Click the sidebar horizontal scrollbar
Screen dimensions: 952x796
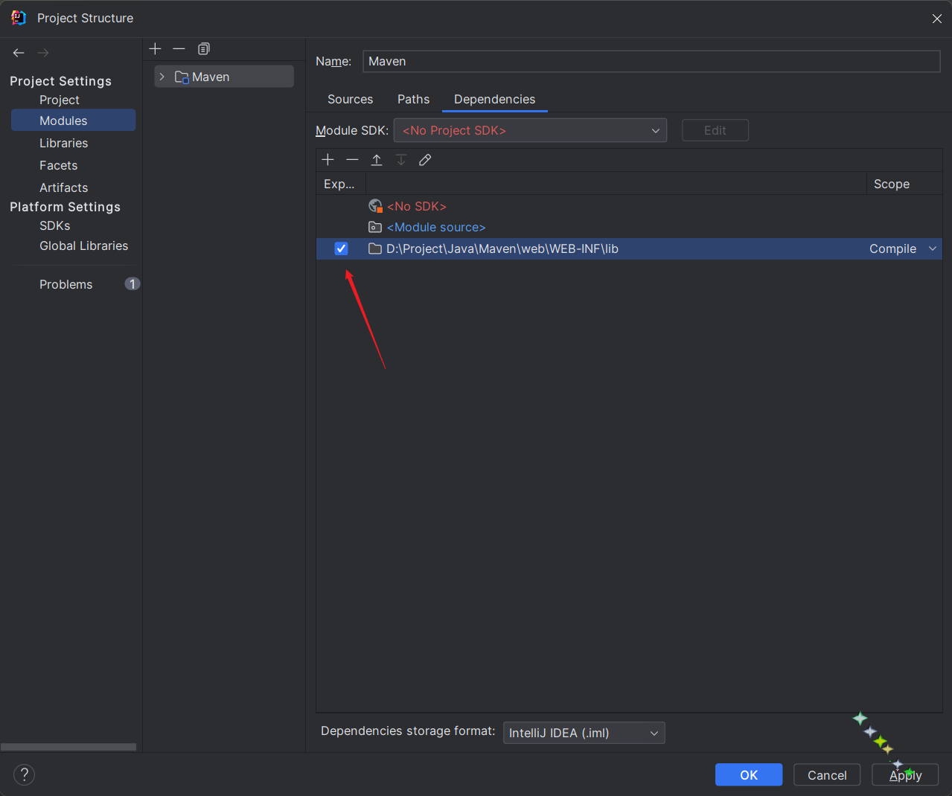point(68,747)
